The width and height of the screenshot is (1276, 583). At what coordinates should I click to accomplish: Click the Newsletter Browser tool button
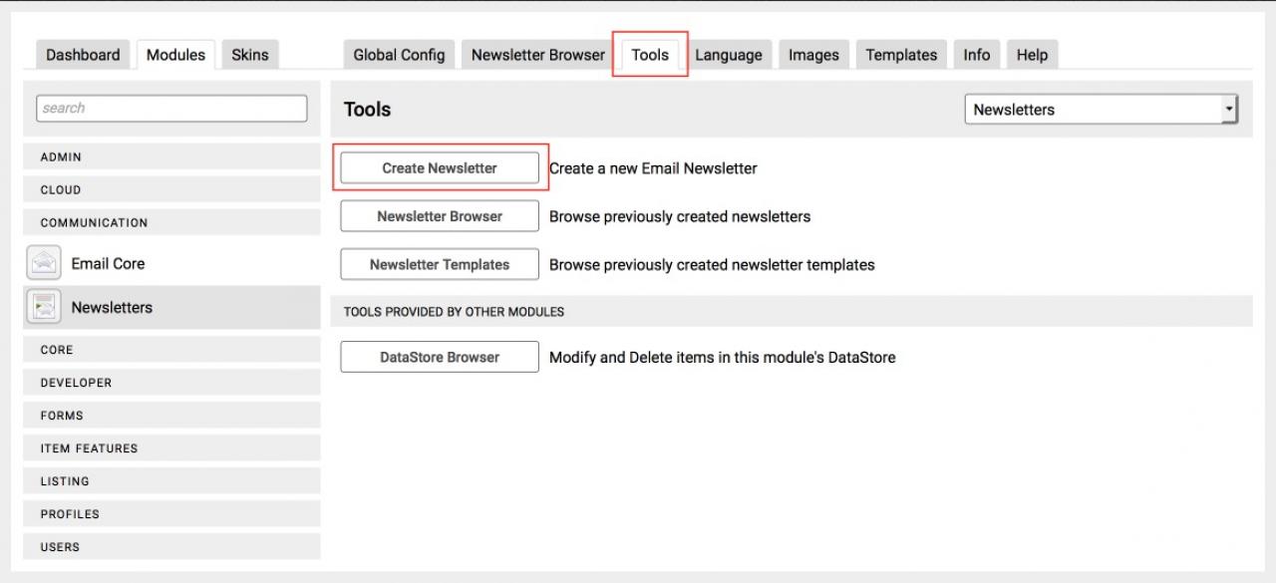(440, 216)
